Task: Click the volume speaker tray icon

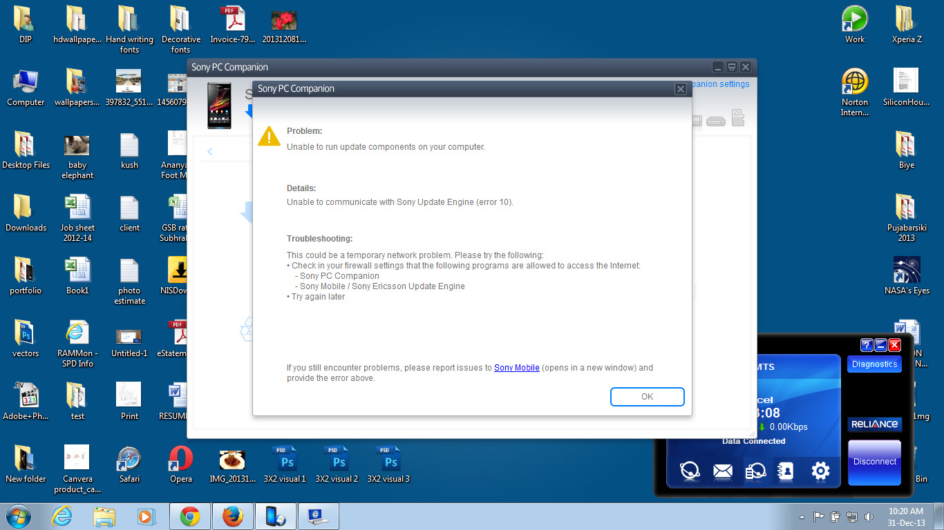Action: point(868,516)
